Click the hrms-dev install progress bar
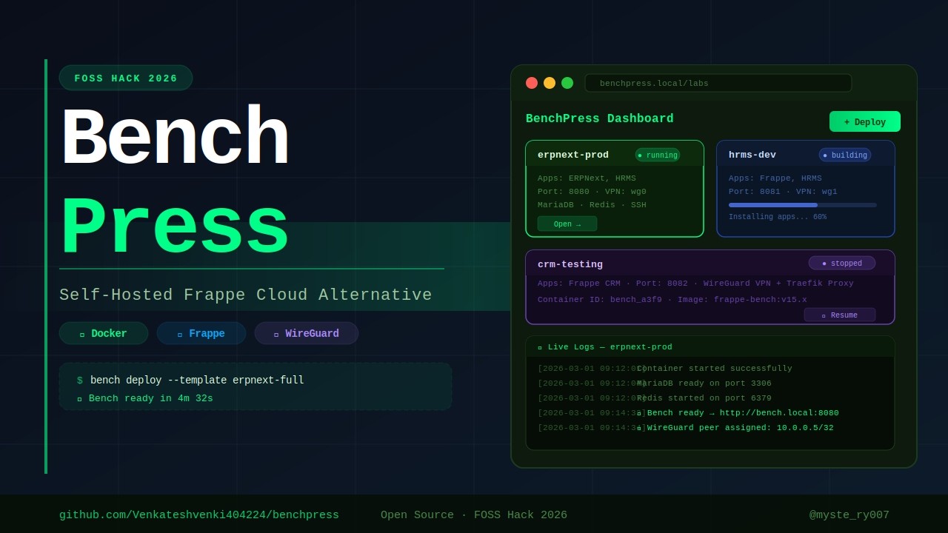The image size is (948, 533). point(803,205)
